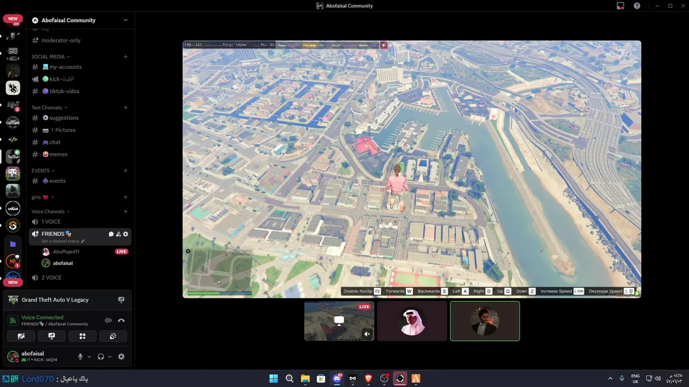Viewport: 689px width, 387px height.
Task: Click Set a channel status link
Action: point(60,241)
